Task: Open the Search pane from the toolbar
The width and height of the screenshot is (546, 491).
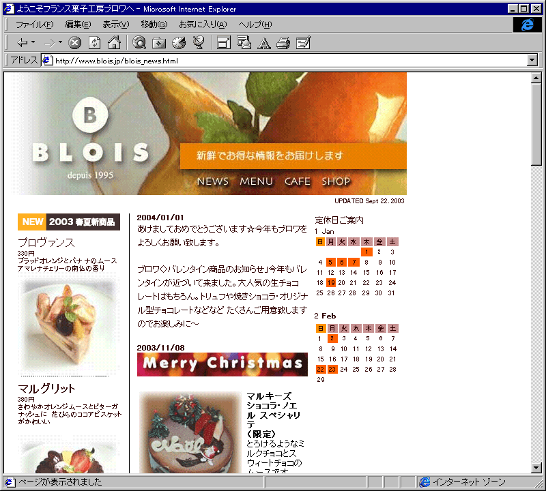Action: (x=139, y=42)
